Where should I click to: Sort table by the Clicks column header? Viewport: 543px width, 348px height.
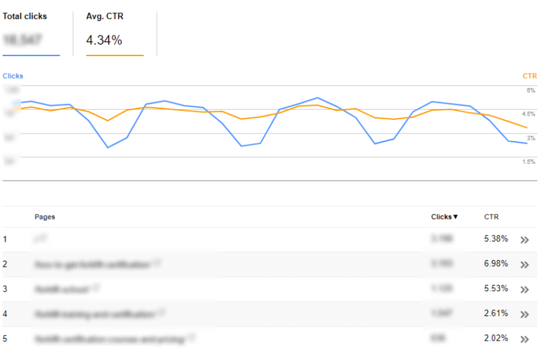pos(441,217)
